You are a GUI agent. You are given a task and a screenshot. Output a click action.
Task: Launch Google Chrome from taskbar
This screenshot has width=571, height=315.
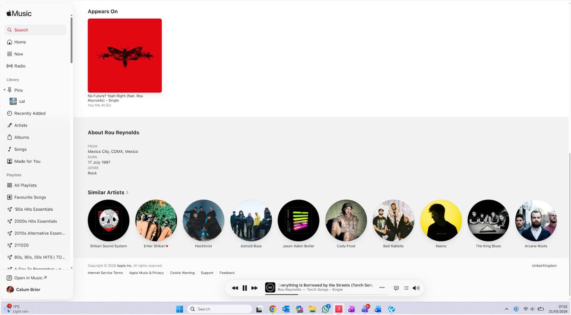(273, 309)
